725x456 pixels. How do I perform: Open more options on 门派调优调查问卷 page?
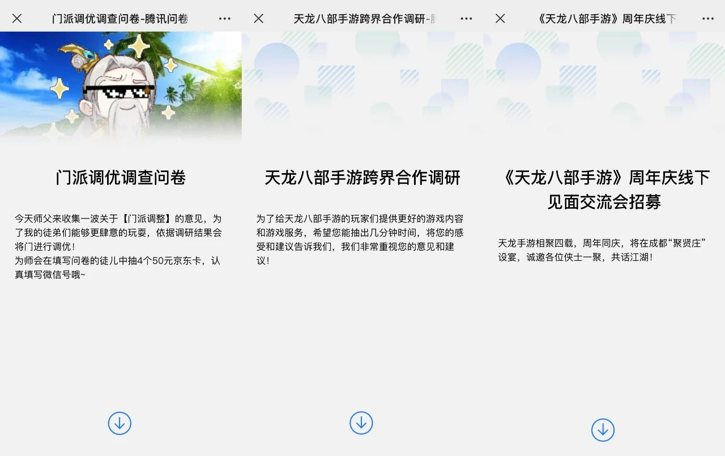point(225,18)
